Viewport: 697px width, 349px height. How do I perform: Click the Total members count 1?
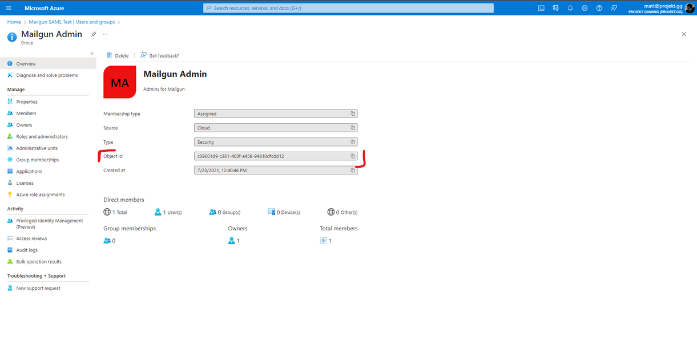[x=326, y=241]
